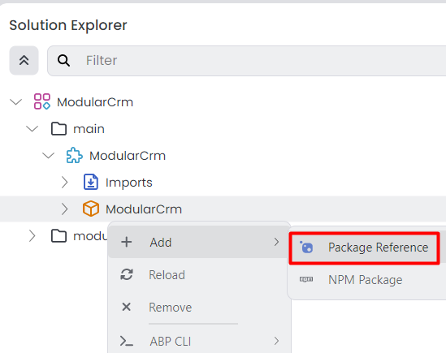Click the orange package cube icon
The height and width of the screenshot is (353, 446).
point(91,209)
